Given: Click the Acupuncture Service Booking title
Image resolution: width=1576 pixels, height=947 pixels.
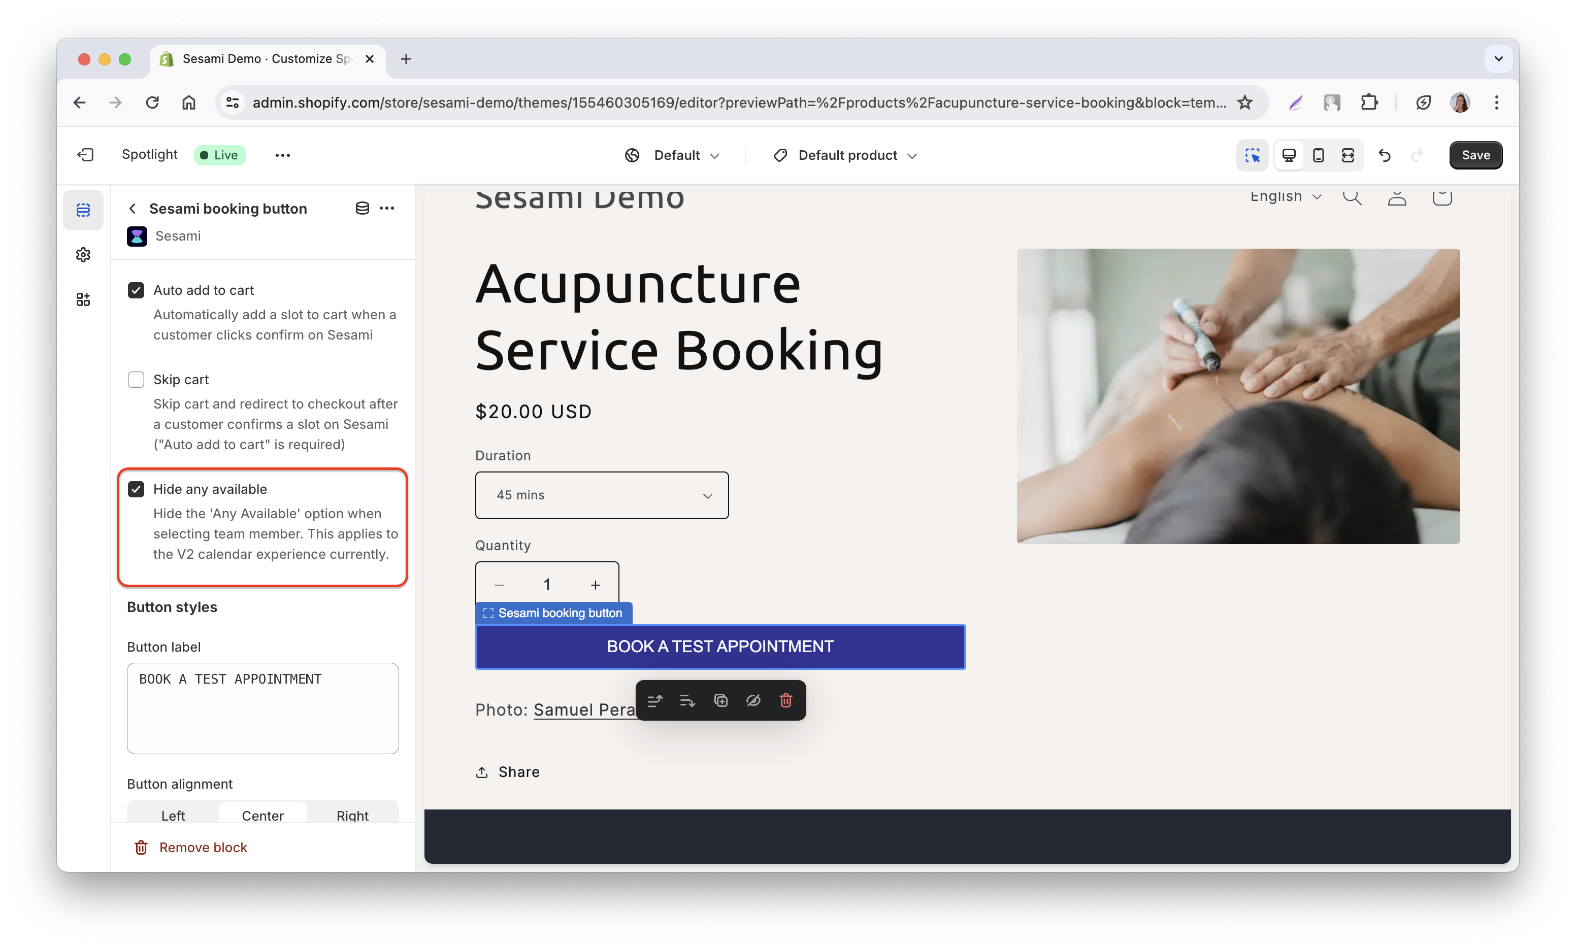Looking at the screenshot, I should click(x=678, y=317).
